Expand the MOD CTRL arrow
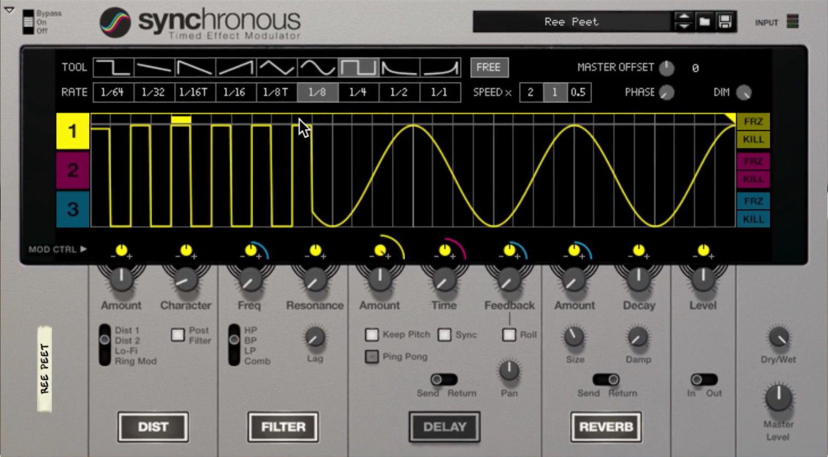The height and width of the screenshot is (457, 828). coord(83,249)
